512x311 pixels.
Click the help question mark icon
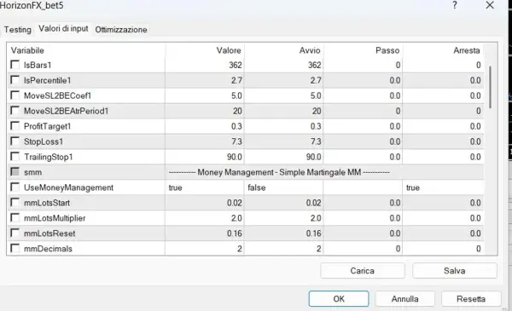tap(455, 5)
